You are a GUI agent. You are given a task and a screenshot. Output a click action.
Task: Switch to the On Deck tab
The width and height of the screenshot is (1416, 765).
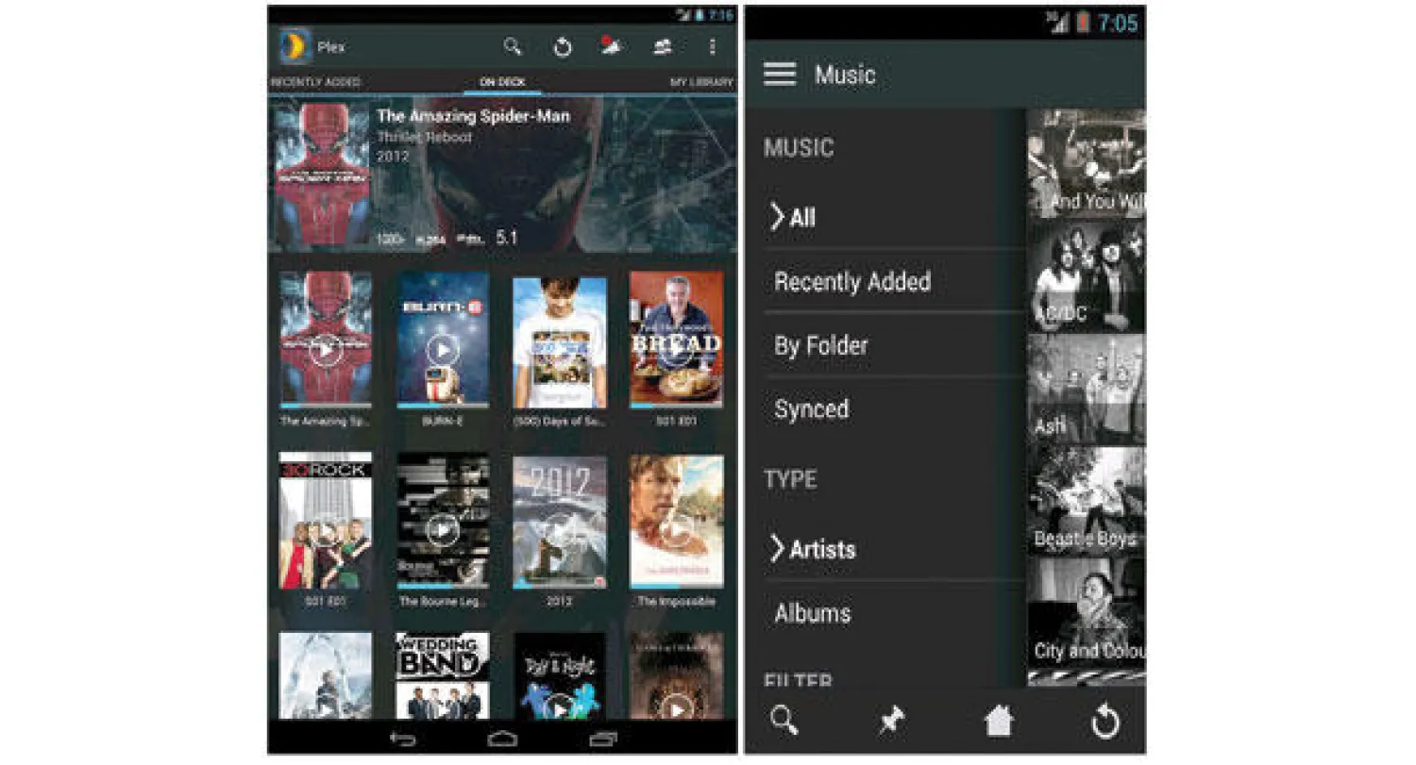coord(502,83)
